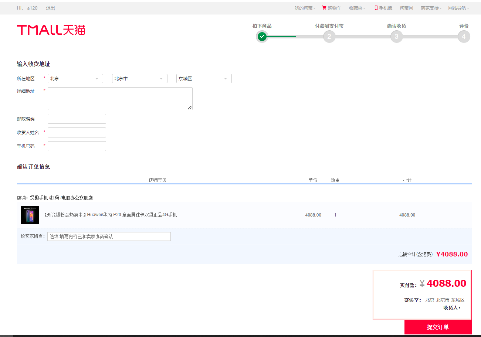The image size is (481, 337).
Task: Expand the 我的淘宝 menu
Action: [x=305, y=8]
